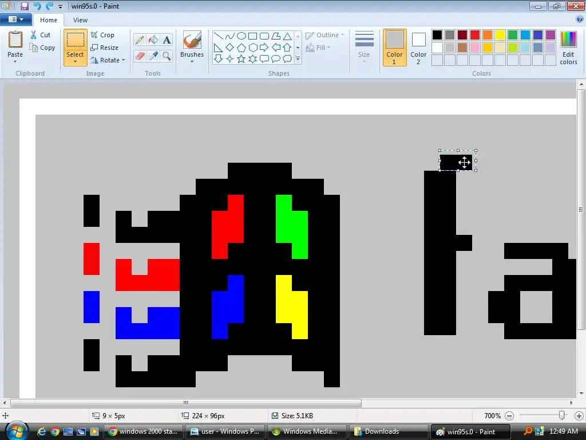This screenshot has height=440, width=586.
Task: Click the Cut button
Action: coord(40,35)
